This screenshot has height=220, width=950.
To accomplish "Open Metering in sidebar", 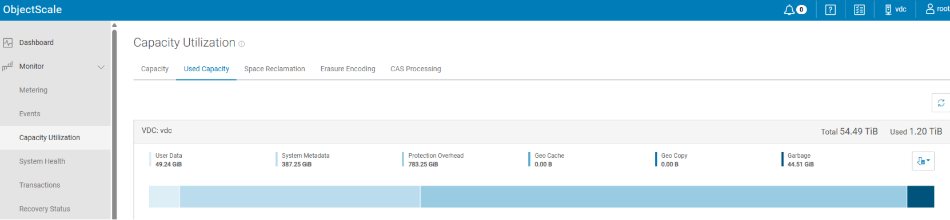I will 33,90.
